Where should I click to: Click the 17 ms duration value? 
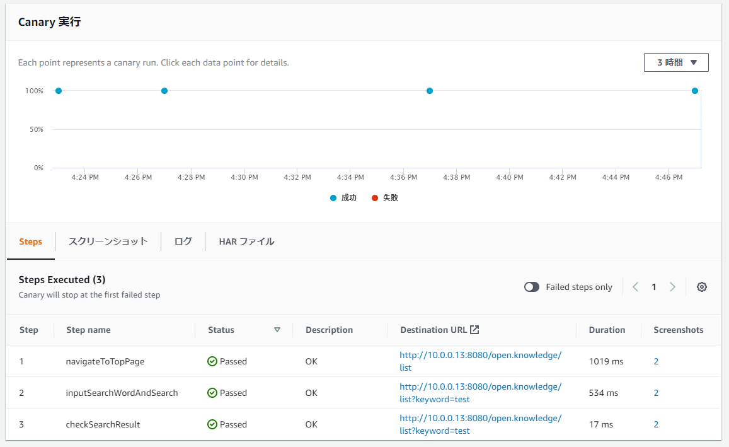(x=600, y=425)
